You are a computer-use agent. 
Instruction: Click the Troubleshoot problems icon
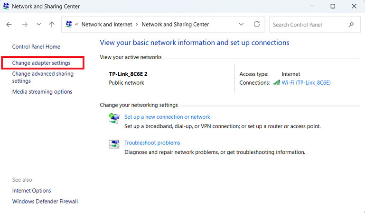coord(114,144)
